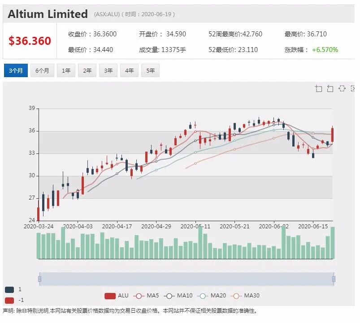
Task: Select the hexagonal brush selection icon
Action: pyautogui.click(x=342, y=88)
